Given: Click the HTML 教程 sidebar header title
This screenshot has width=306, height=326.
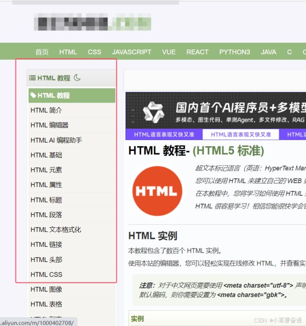Looking at the screenshot, I should [x=54, y=78].
